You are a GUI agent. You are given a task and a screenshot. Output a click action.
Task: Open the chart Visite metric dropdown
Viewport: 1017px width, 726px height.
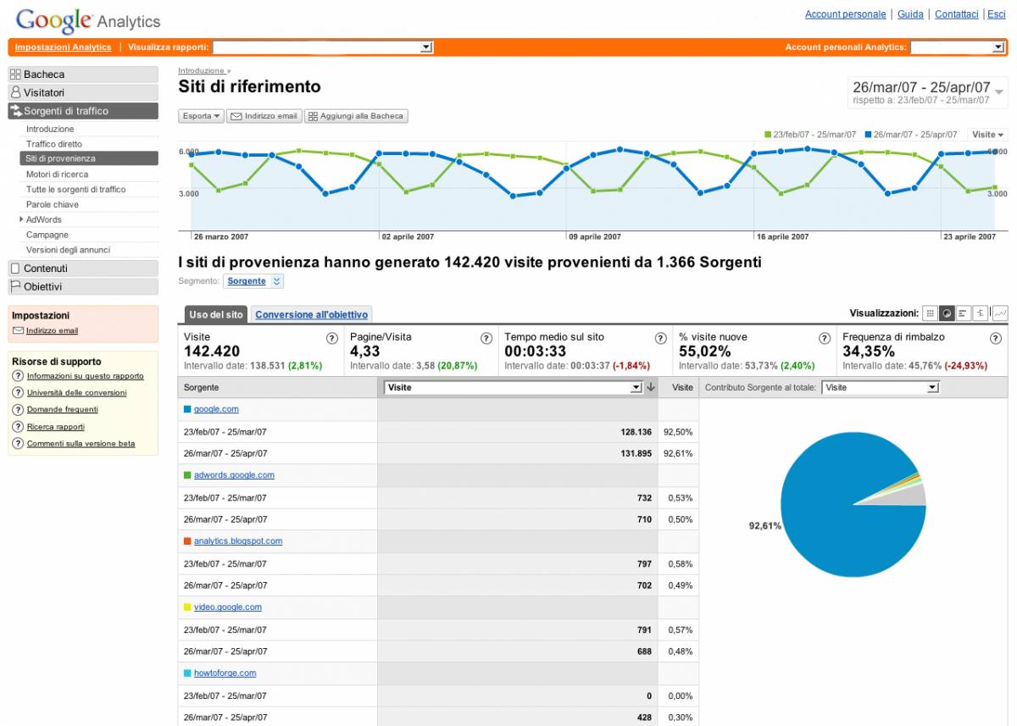click(x=987, y=135)
